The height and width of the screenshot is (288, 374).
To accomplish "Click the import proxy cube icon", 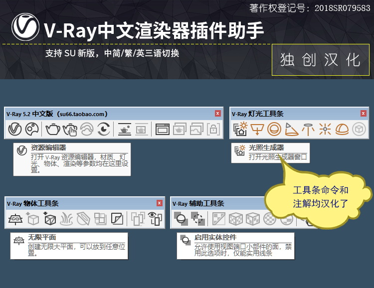I will pos(49,218).
